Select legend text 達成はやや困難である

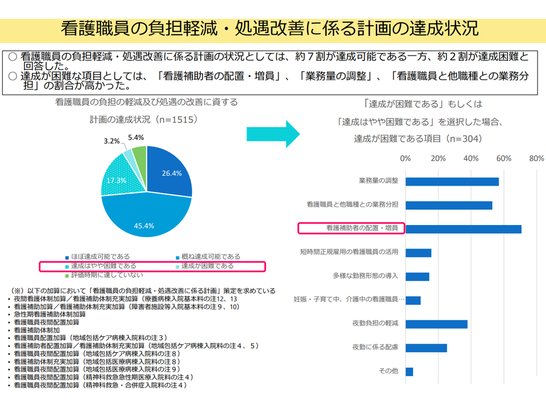[104, 266]
